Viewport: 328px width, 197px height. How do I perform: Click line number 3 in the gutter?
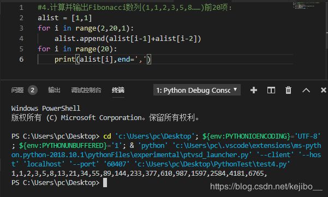click(x=21, y=28)
